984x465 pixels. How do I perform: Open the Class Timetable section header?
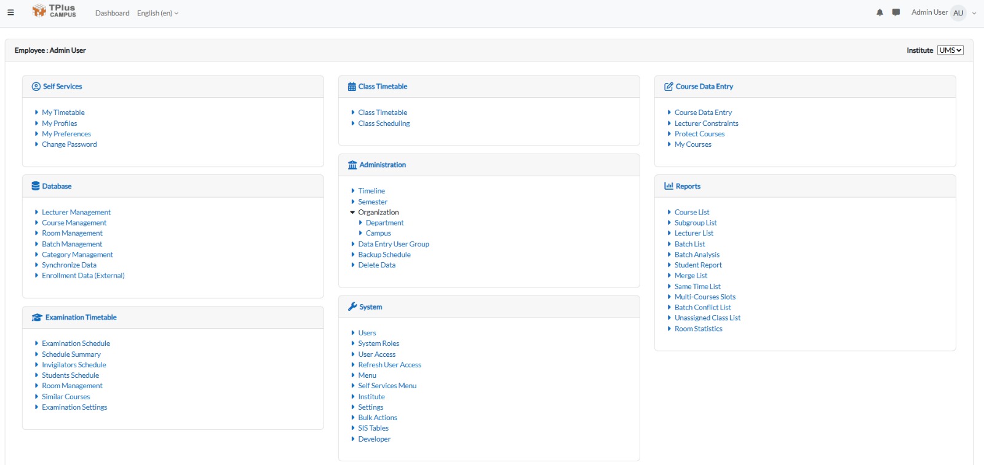tap(383, 87)
